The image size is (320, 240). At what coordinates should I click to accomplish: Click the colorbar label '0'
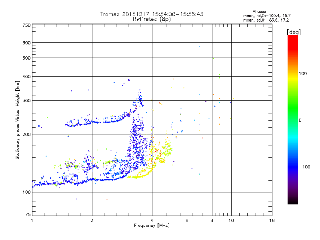pos(300,120)
